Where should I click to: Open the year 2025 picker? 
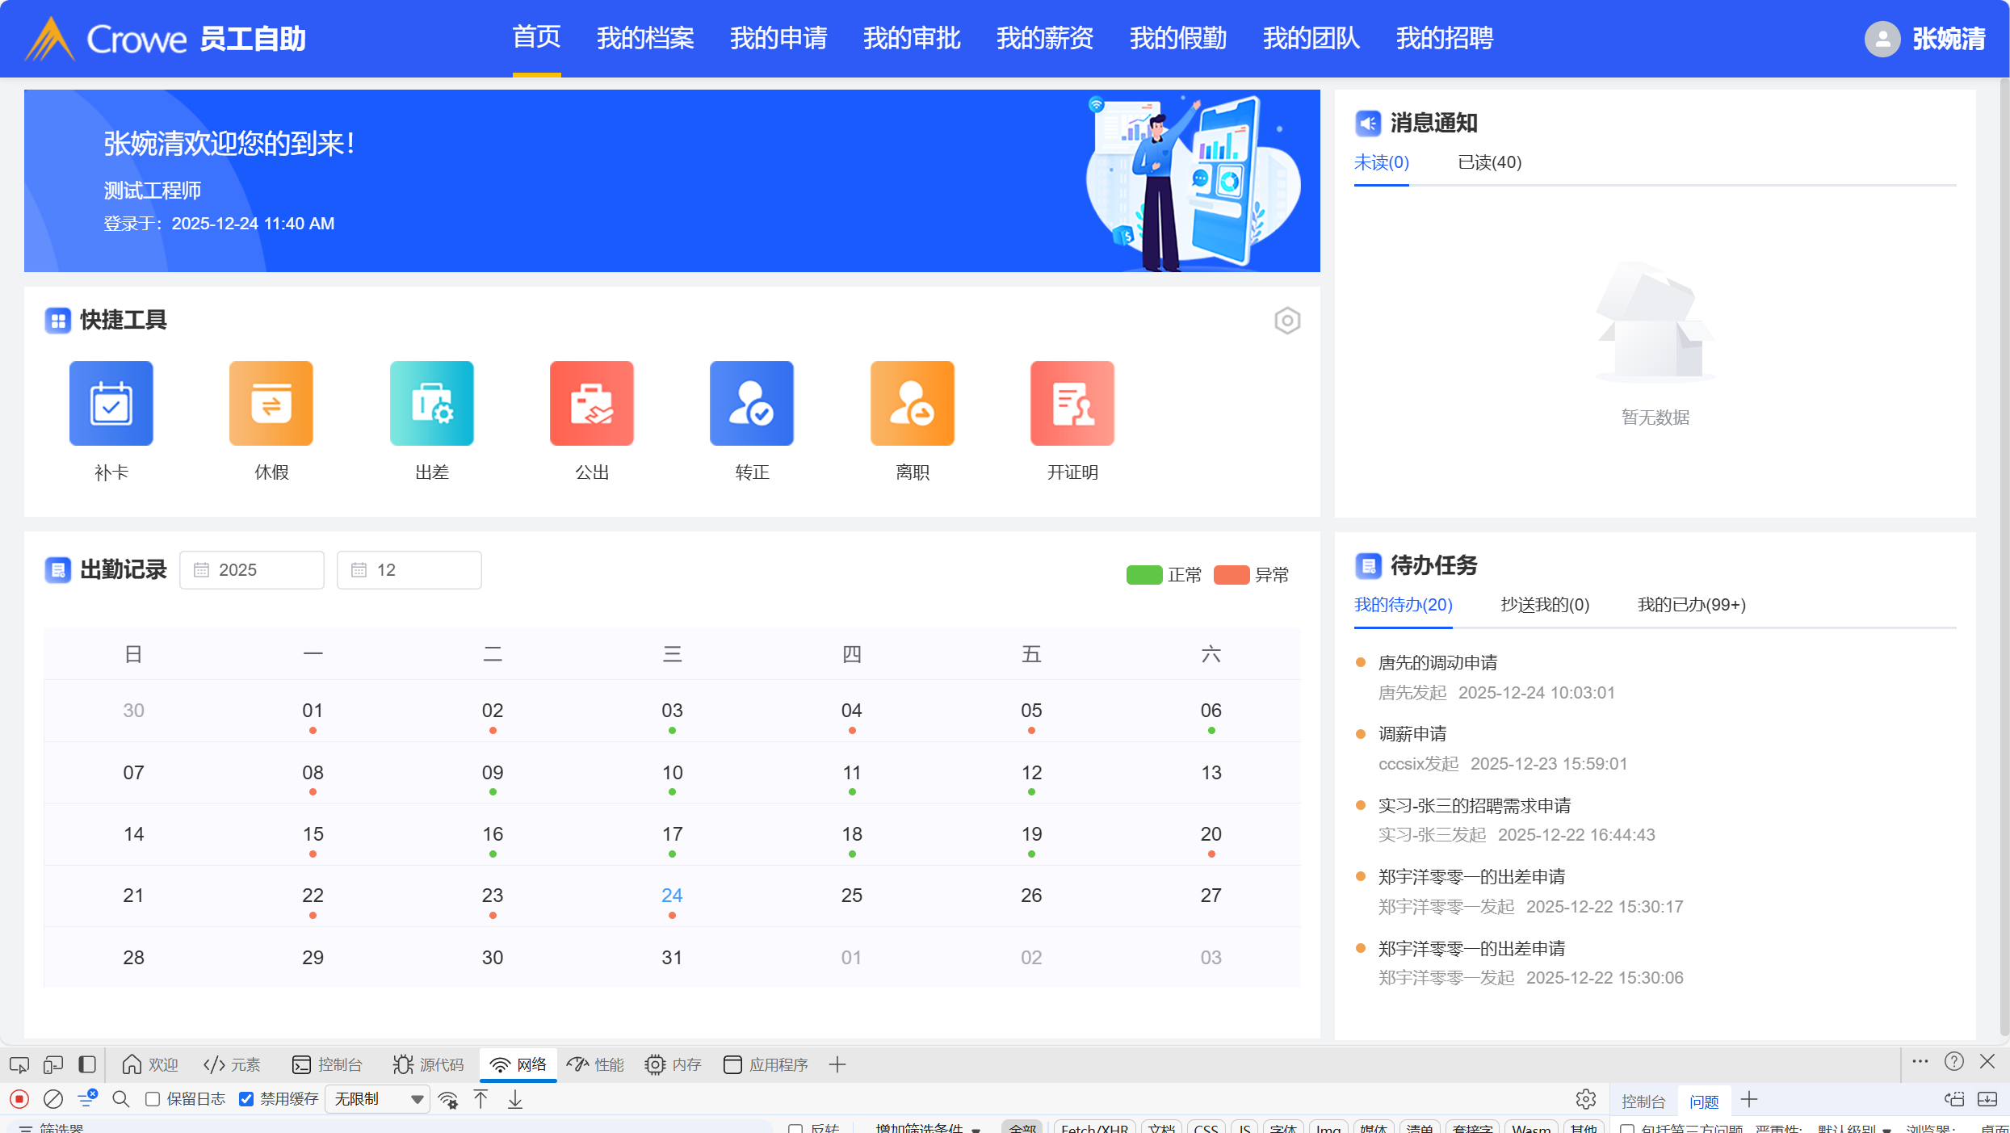(x=251, y=570)
